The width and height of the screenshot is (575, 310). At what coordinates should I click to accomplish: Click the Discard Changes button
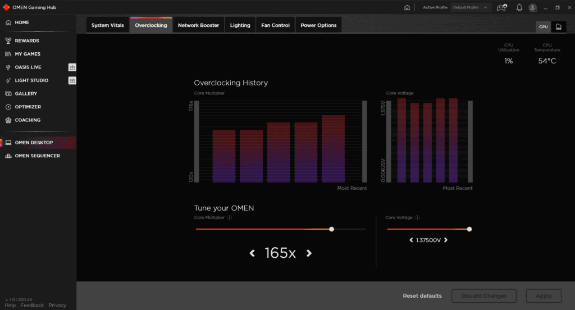click(x=483, y=296)
